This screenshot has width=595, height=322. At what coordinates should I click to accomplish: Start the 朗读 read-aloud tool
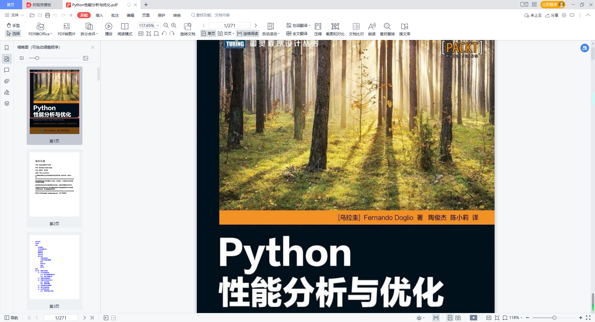(x=372, y=27)
